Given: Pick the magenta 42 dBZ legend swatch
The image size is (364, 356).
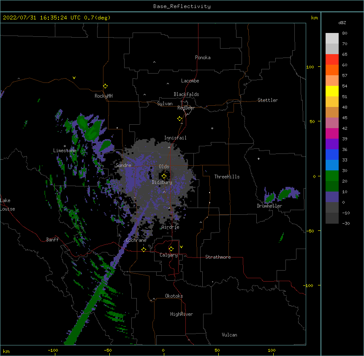Looking at the screenshot, I should click(x=332, y=133).
